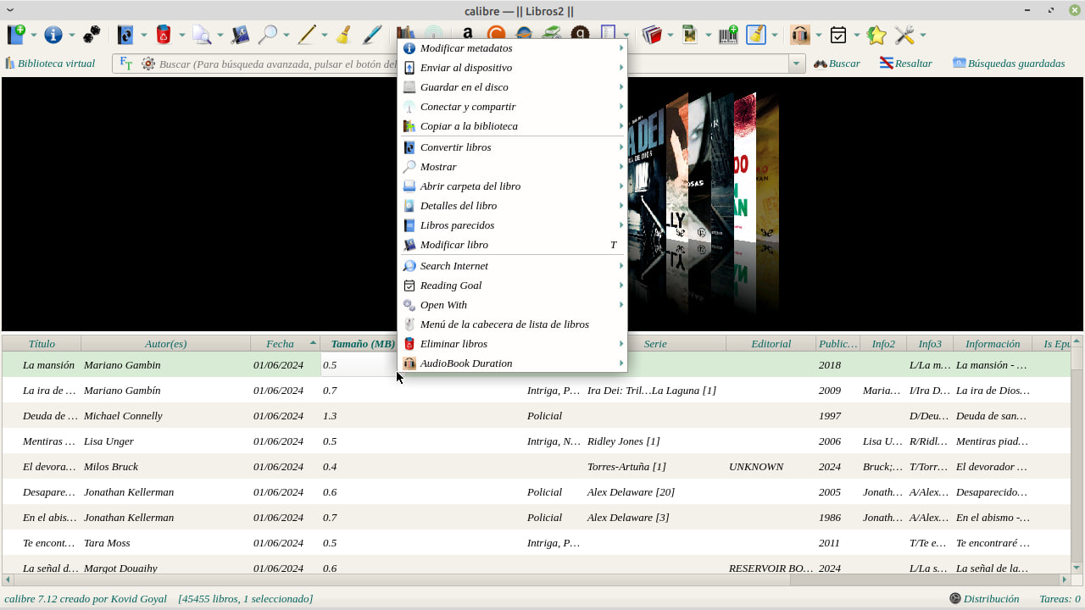Choose 'Convertir libros' from context menu

click(513, 147)
